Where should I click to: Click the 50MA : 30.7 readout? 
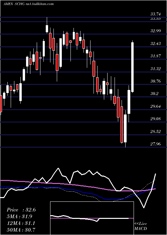pos(21,230)
